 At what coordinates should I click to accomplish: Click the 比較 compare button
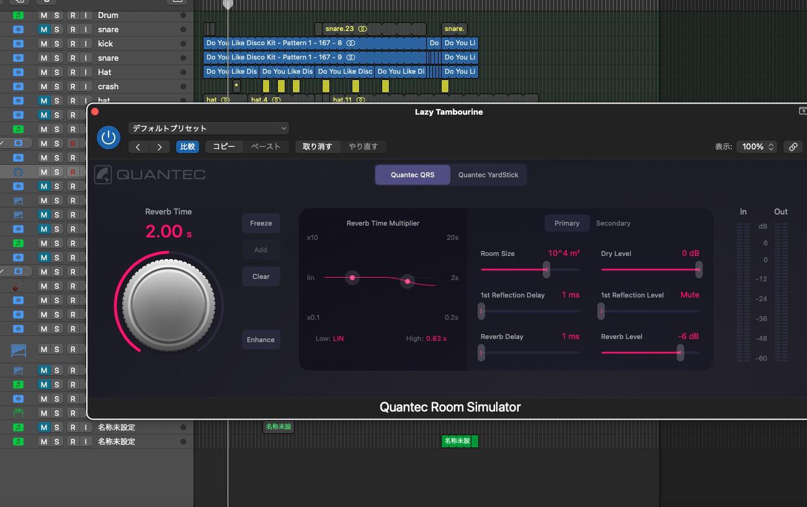pyautogui.click(x=187, y=147)
